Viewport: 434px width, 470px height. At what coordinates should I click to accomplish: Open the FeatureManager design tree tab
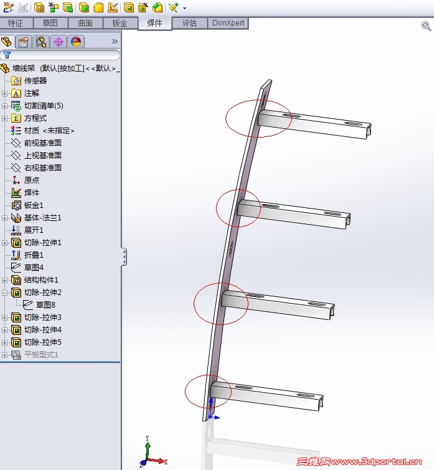click(7, 42)
